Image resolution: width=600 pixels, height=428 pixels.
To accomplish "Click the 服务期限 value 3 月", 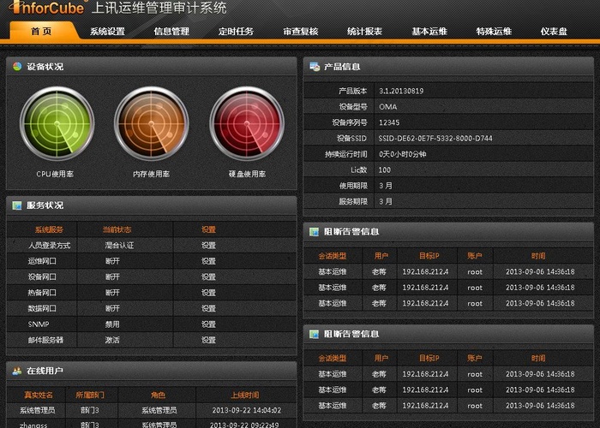I will tap(386, 201).
